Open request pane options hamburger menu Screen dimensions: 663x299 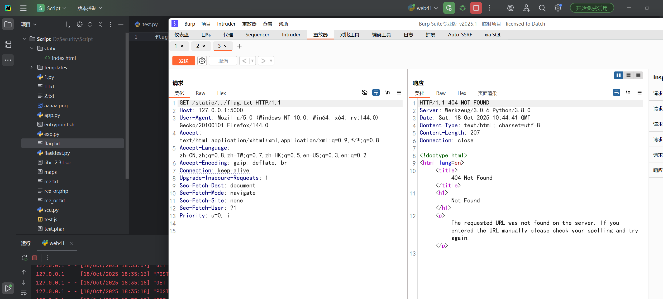(x=399, y=93)
